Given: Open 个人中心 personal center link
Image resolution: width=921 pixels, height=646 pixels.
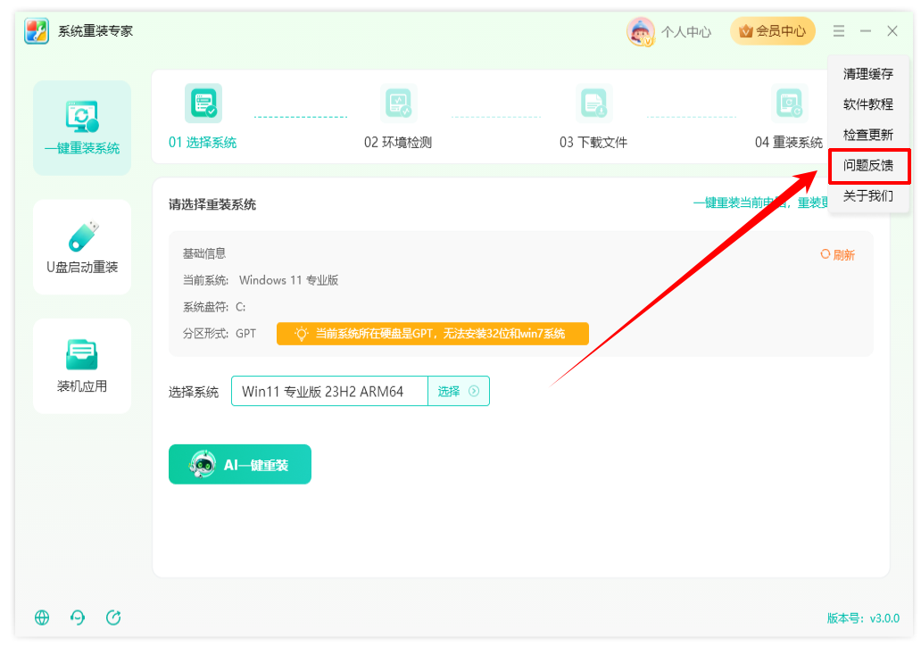Looking at the screenshot, I should (x=686, y=32).
